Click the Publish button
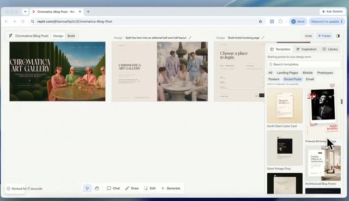This screenshot has height=201, width=349. (x=324, y=36)
